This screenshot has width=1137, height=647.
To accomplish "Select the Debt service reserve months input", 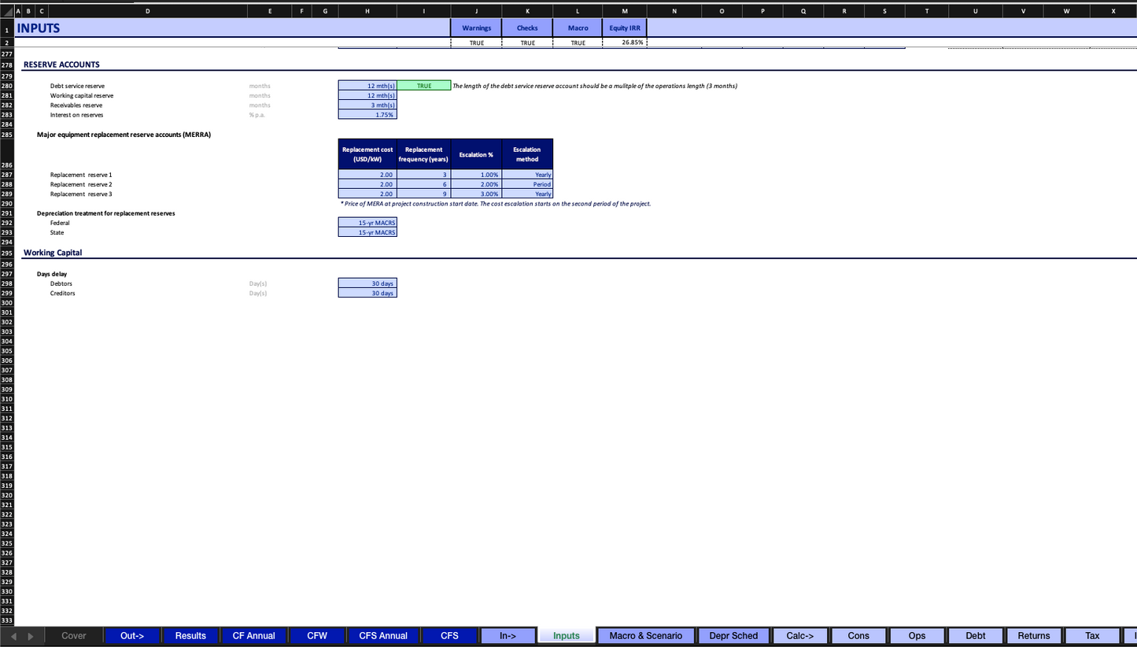I will [x=367, y=86].
